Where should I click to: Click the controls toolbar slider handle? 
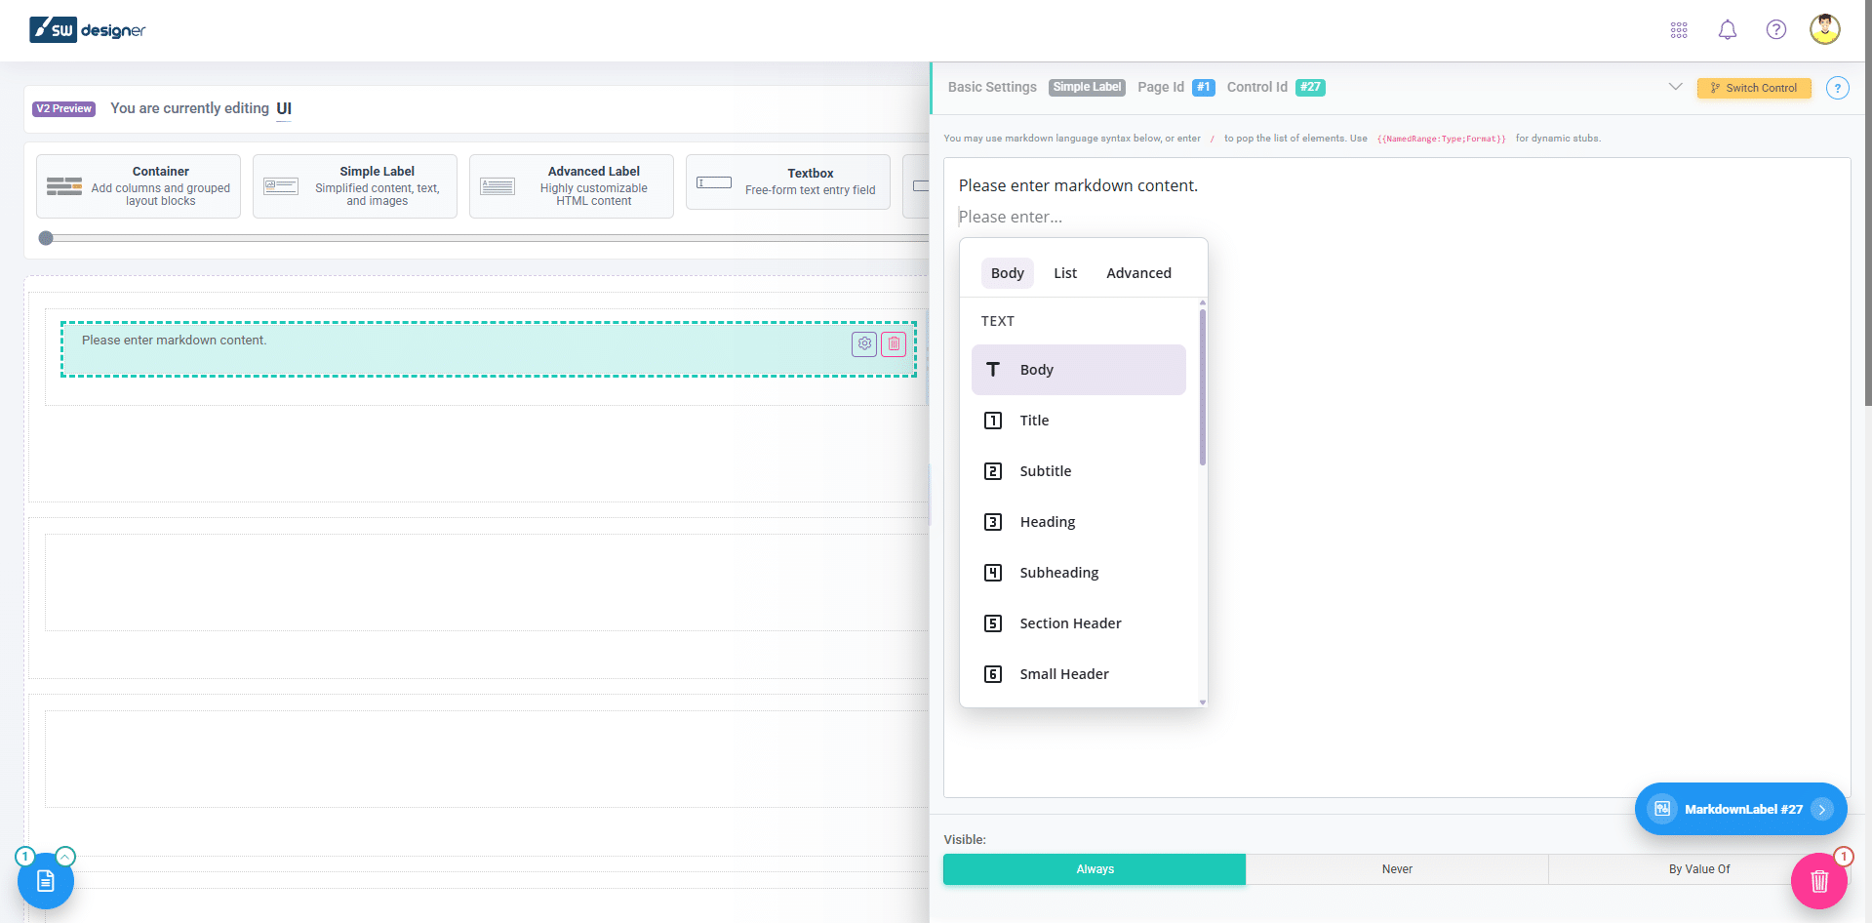coord(46,238)
